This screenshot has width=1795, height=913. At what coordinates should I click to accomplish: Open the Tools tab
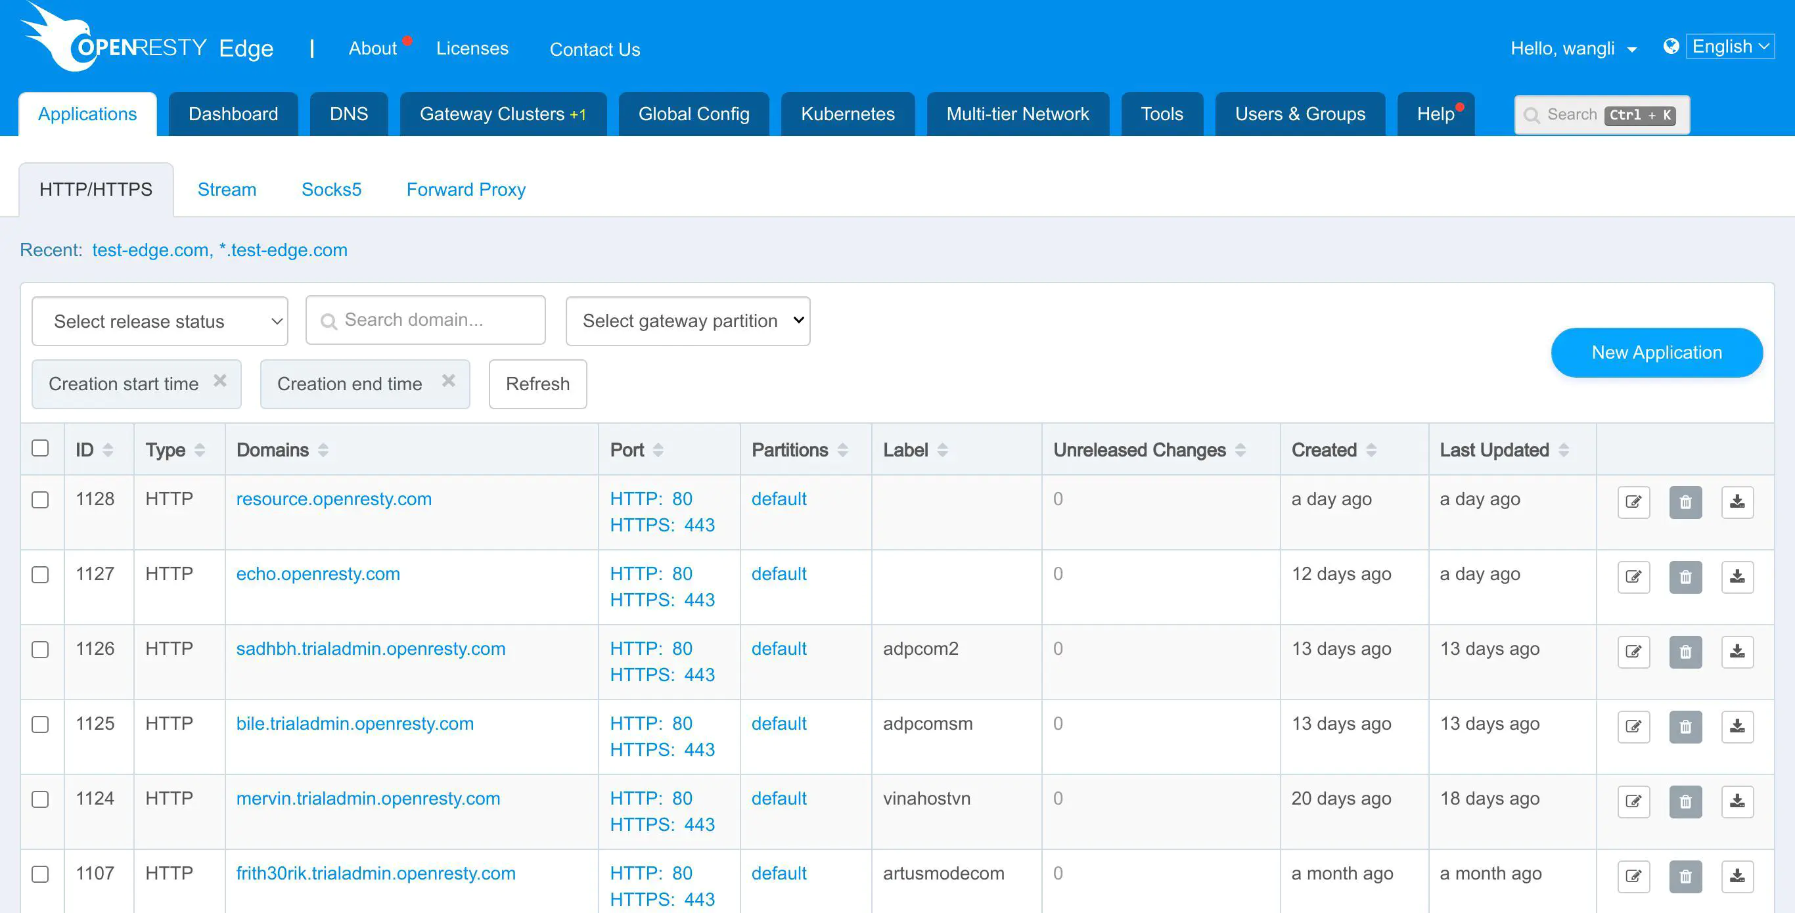[1162, 114]
